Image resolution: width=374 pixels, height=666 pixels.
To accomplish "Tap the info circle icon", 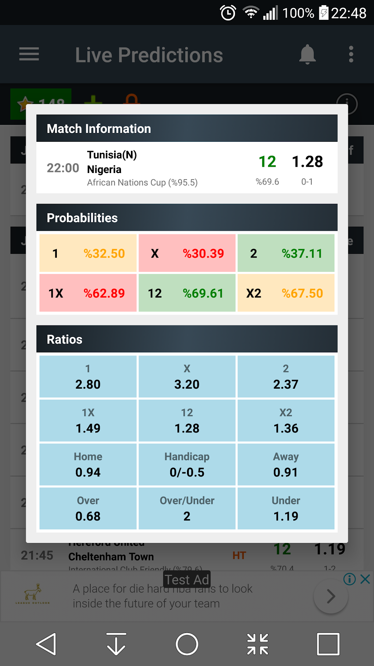I will pos(347,104).
